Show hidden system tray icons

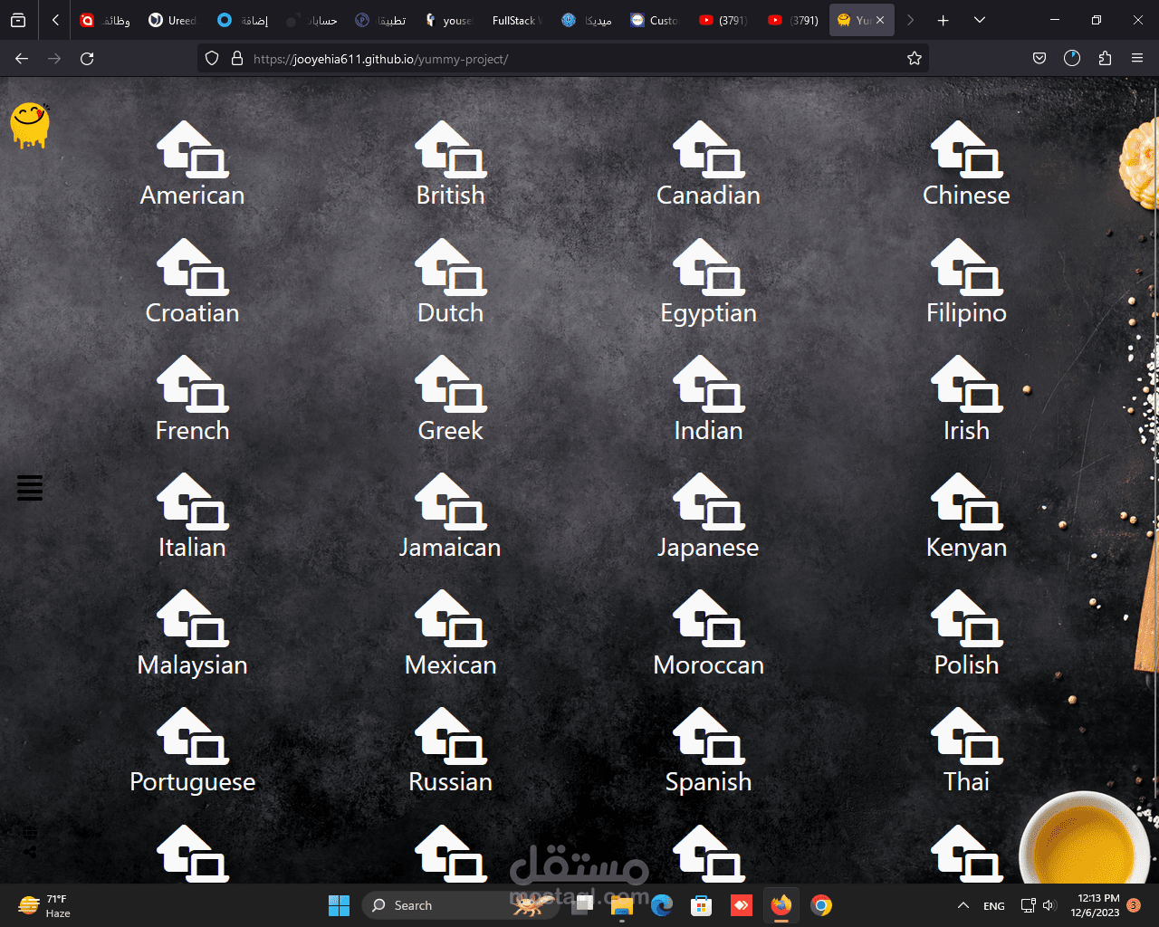pyautogui.click(x=962, y=905)
